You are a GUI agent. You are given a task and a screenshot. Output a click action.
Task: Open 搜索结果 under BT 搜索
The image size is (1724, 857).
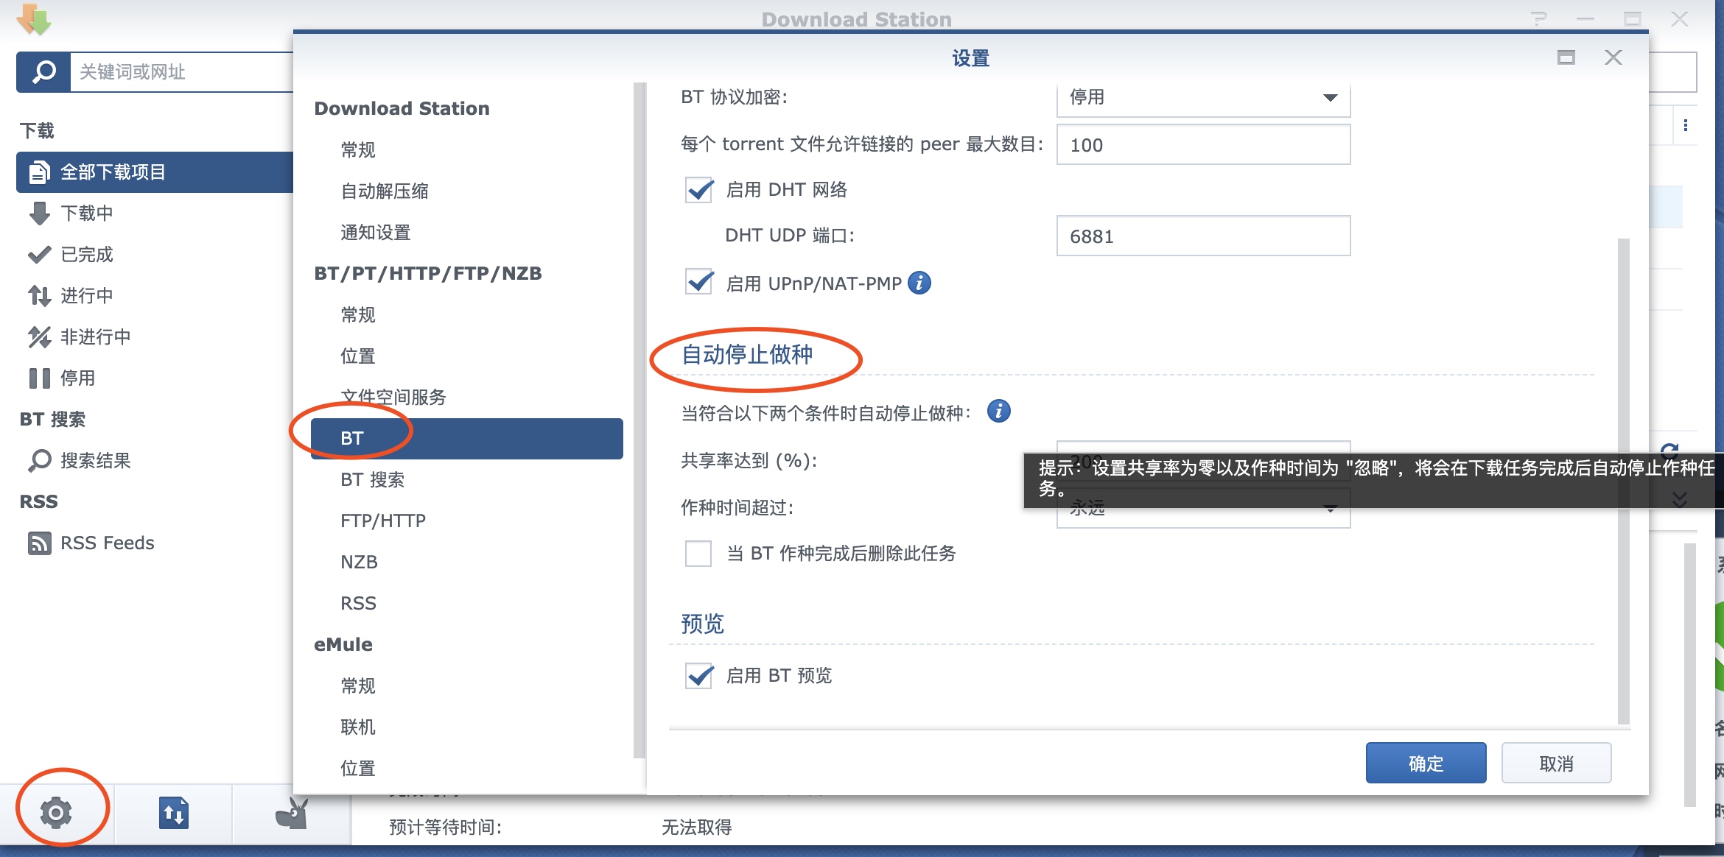tap(155, 461)
